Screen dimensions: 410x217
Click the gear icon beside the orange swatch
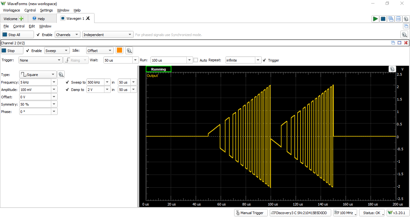pyautogui.click(x=129, y=50)
